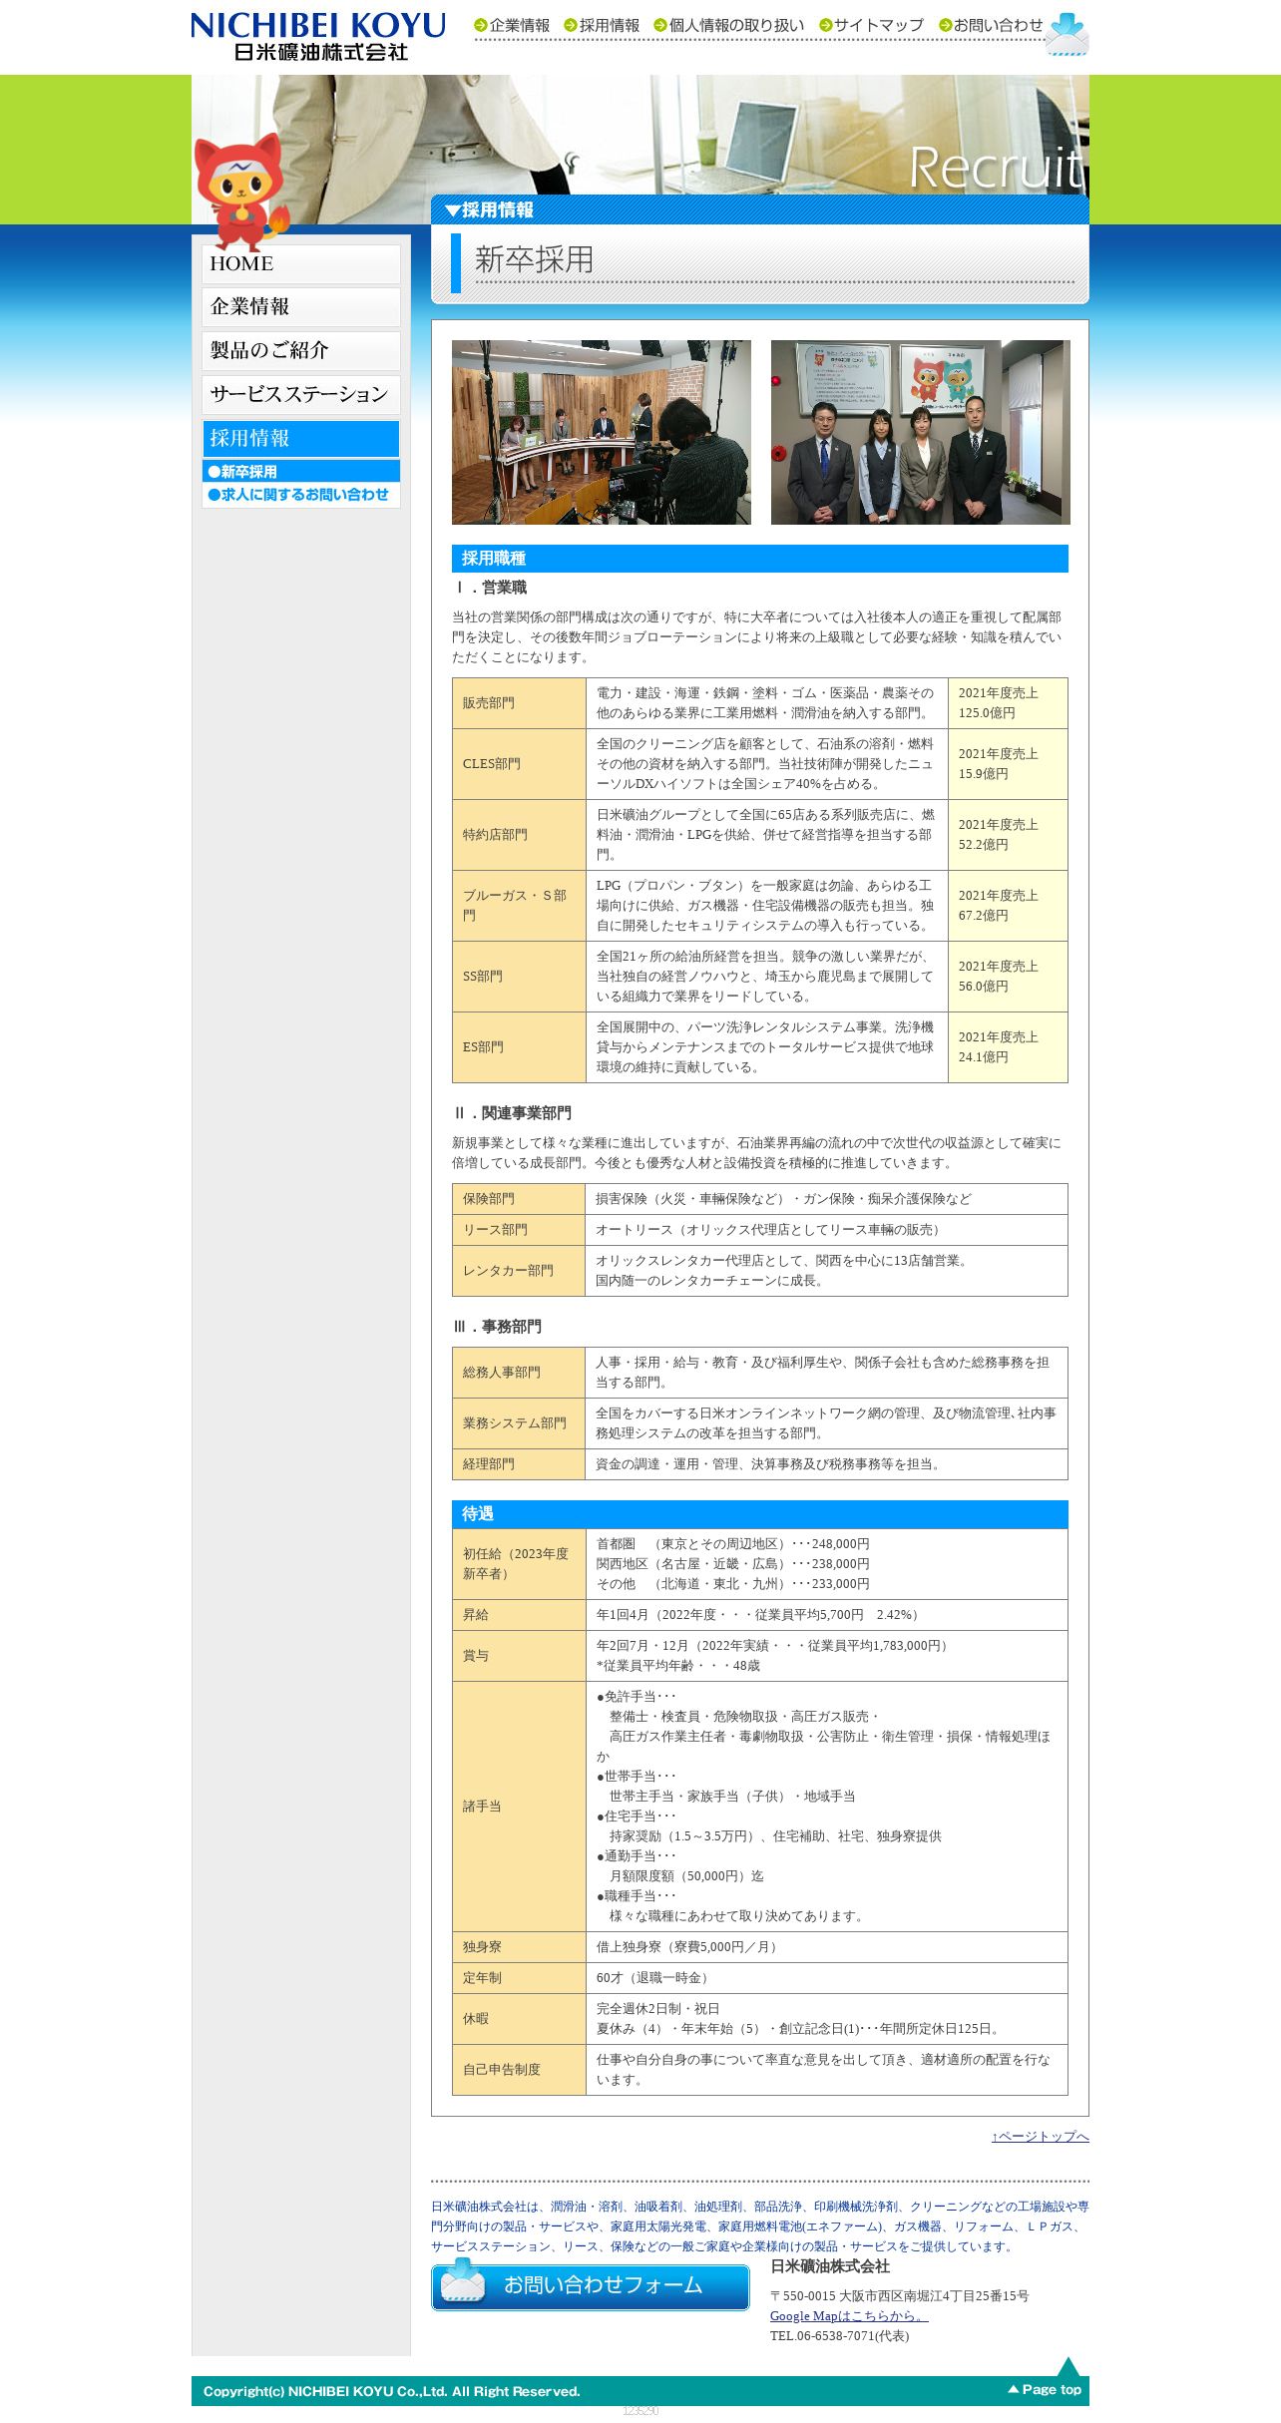
Task: Click the 2021年度売上 56.0億円 cell
Action: [1008, 977]
